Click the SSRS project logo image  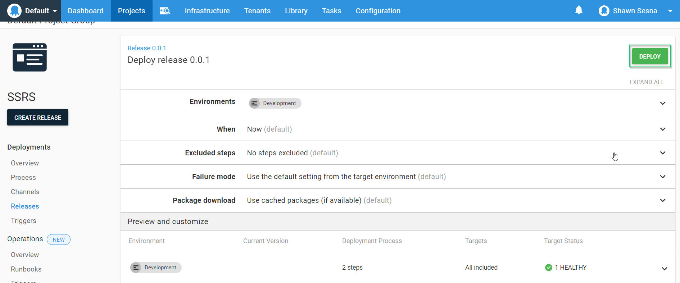(30, 58)
